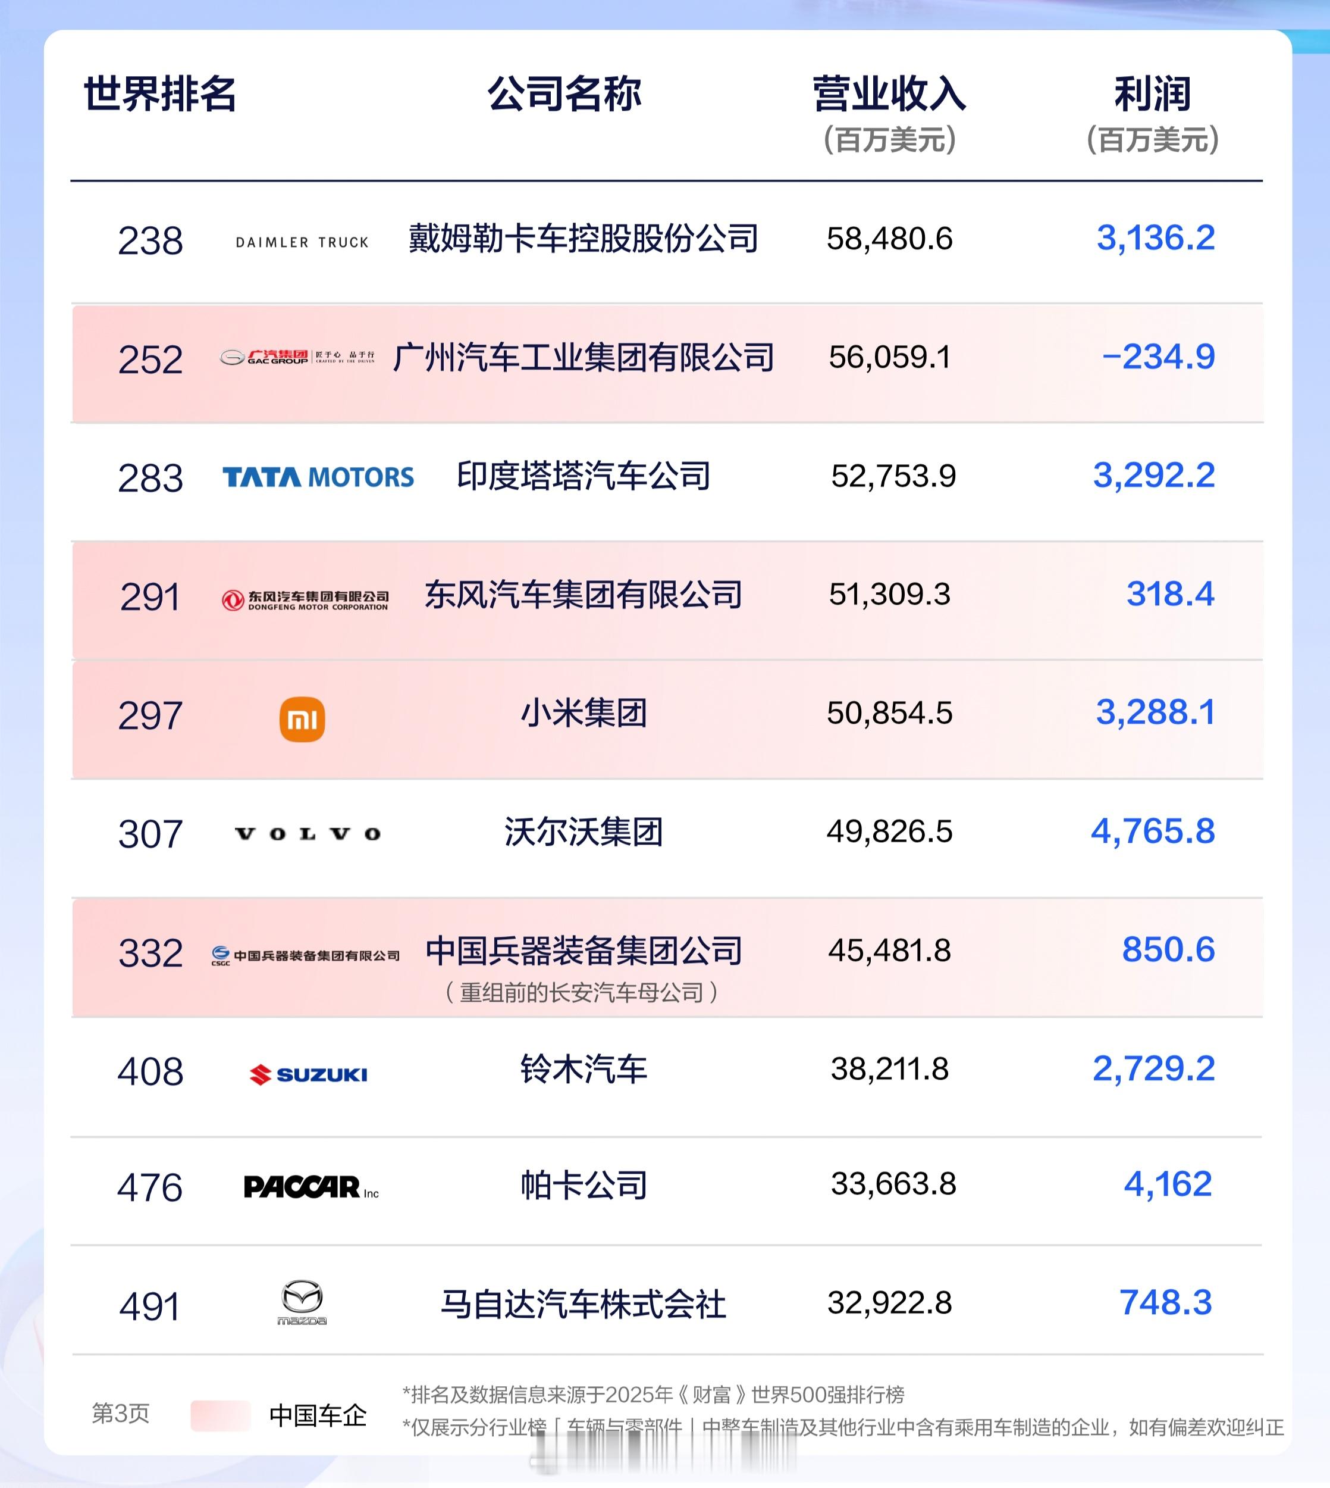Click rank number 283
The image size is (1330, 1488).
[150, 478]
